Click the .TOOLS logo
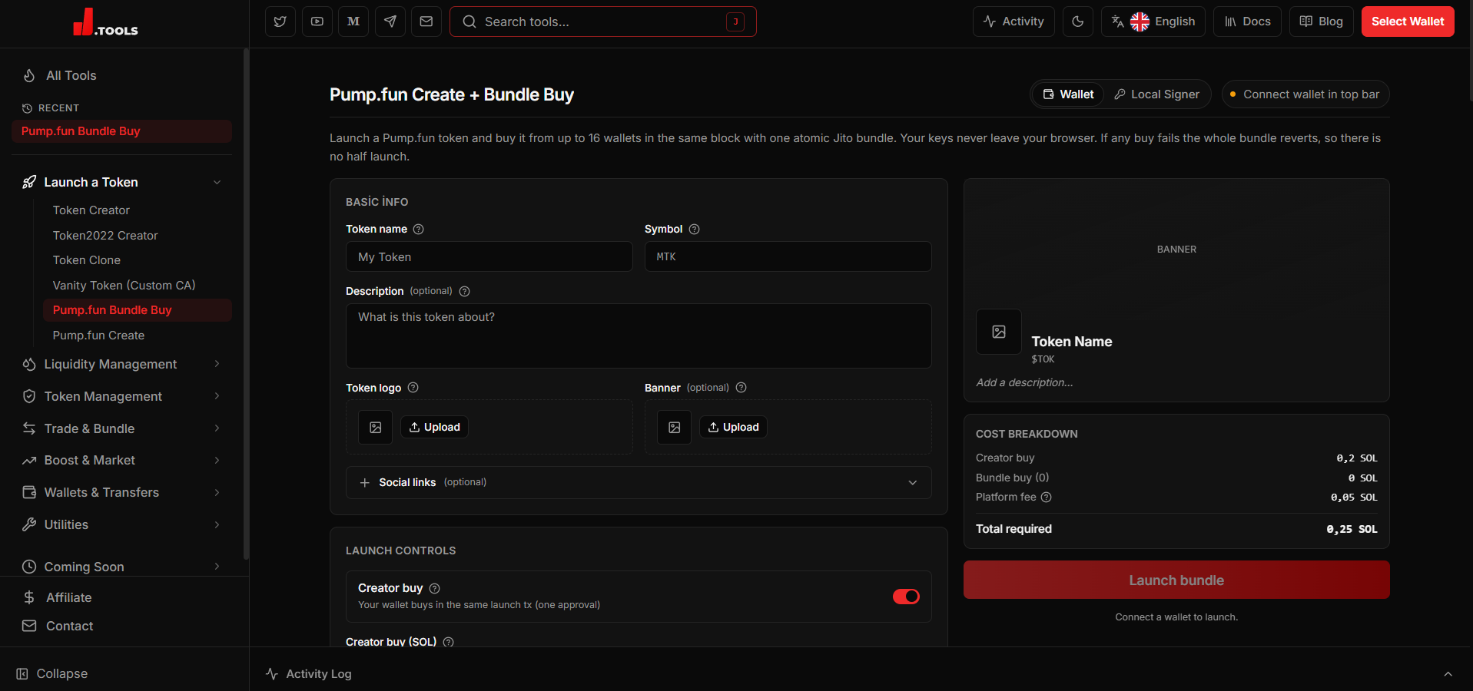1473x691 pixels. point(106,22)
